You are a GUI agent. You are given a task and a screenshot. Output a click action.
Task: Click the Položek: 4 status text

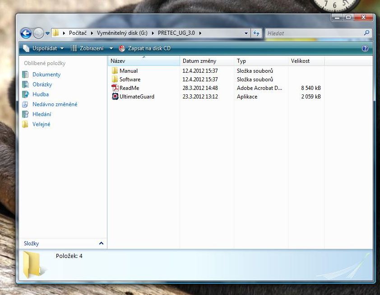coord(69,256)
